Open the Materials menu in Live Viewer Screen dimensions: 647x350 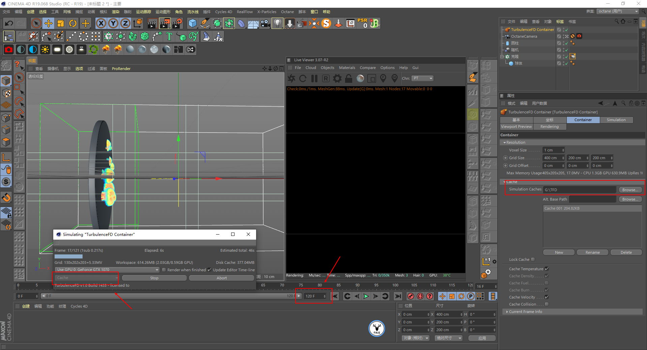pyautogui.click(x=347, y=68)
